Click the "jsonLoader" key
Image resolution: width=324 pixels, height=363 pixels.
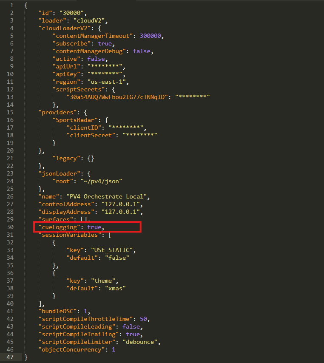(59, 173)
